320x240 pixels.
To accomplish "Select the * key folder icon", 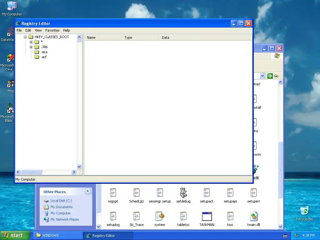I will [37, 42].
